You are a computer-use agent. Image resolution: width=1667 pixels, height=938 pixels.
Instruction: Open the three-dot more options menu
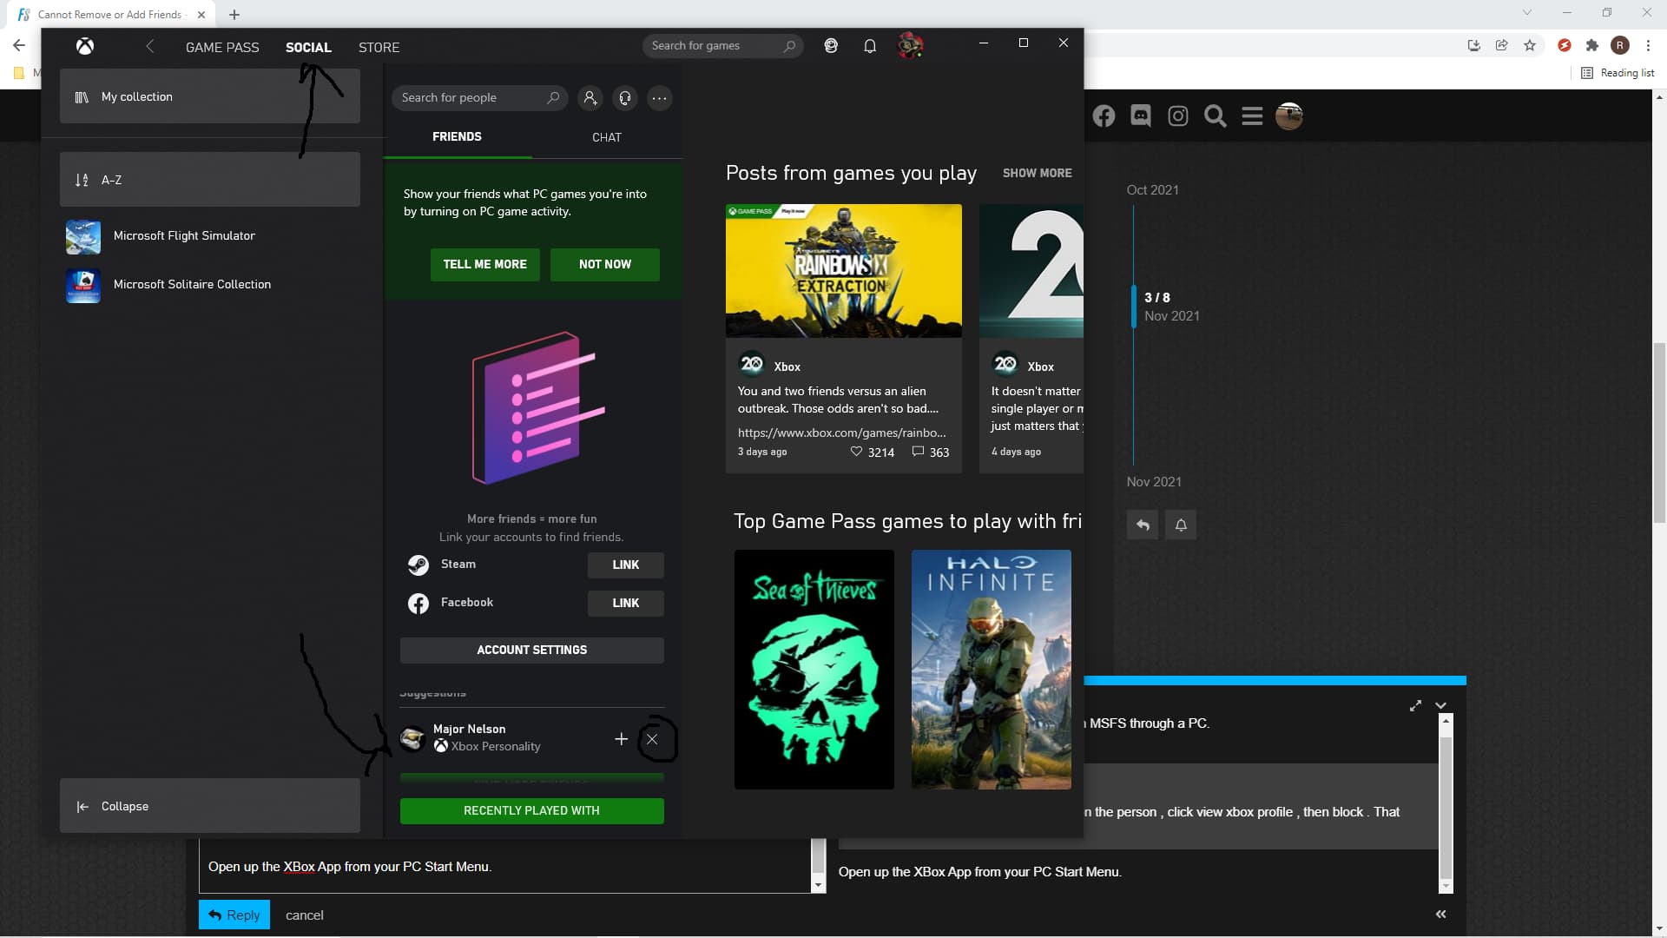tap(660, 98)
